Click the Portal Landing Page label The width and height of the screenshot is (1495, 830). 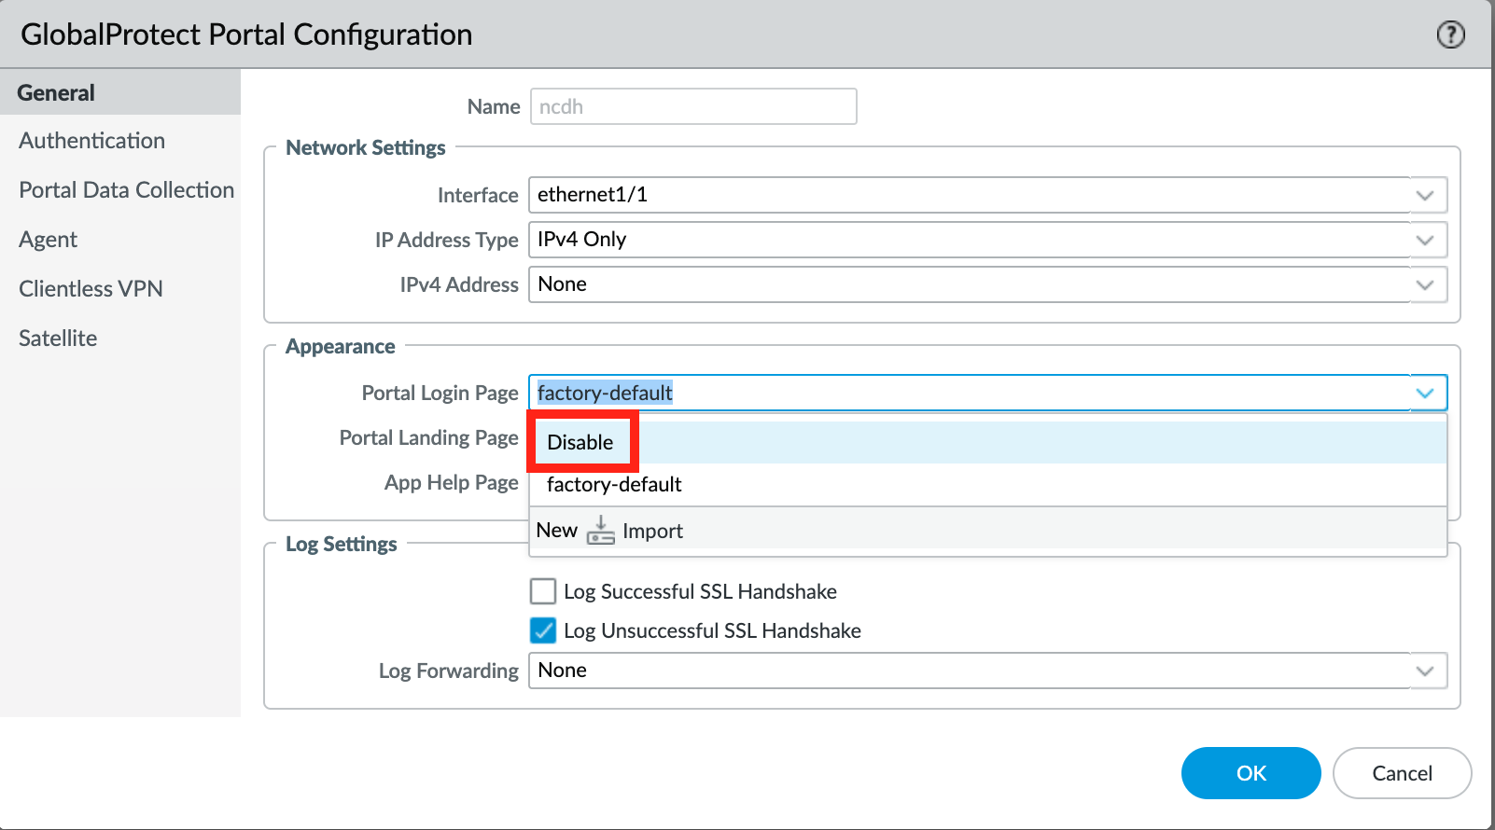(x=428, y=437)
